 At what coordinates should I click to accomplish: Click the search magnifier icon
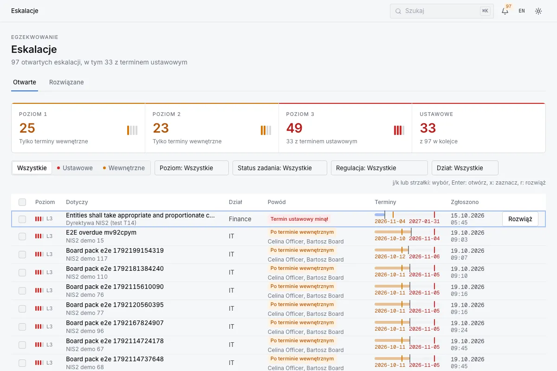click(398, 11)
